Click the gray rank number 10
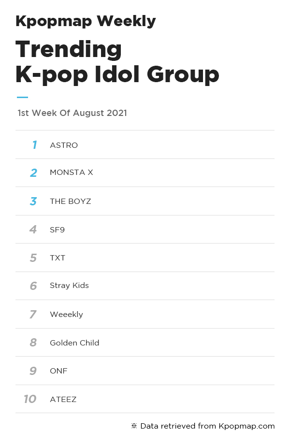 click(30, 399)
